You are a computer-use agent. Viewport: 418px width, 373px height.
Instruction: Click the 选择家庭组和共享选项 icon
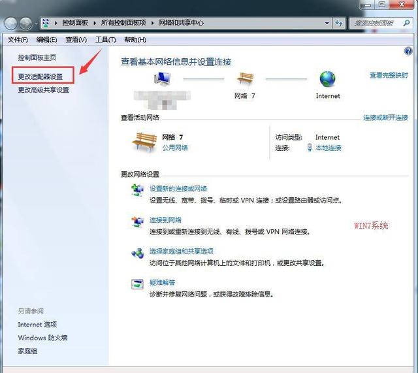pyautogui.click(x=138, y=253)
